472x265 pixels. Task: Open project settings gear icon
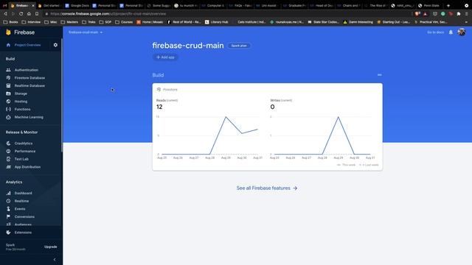pos(55,45)
